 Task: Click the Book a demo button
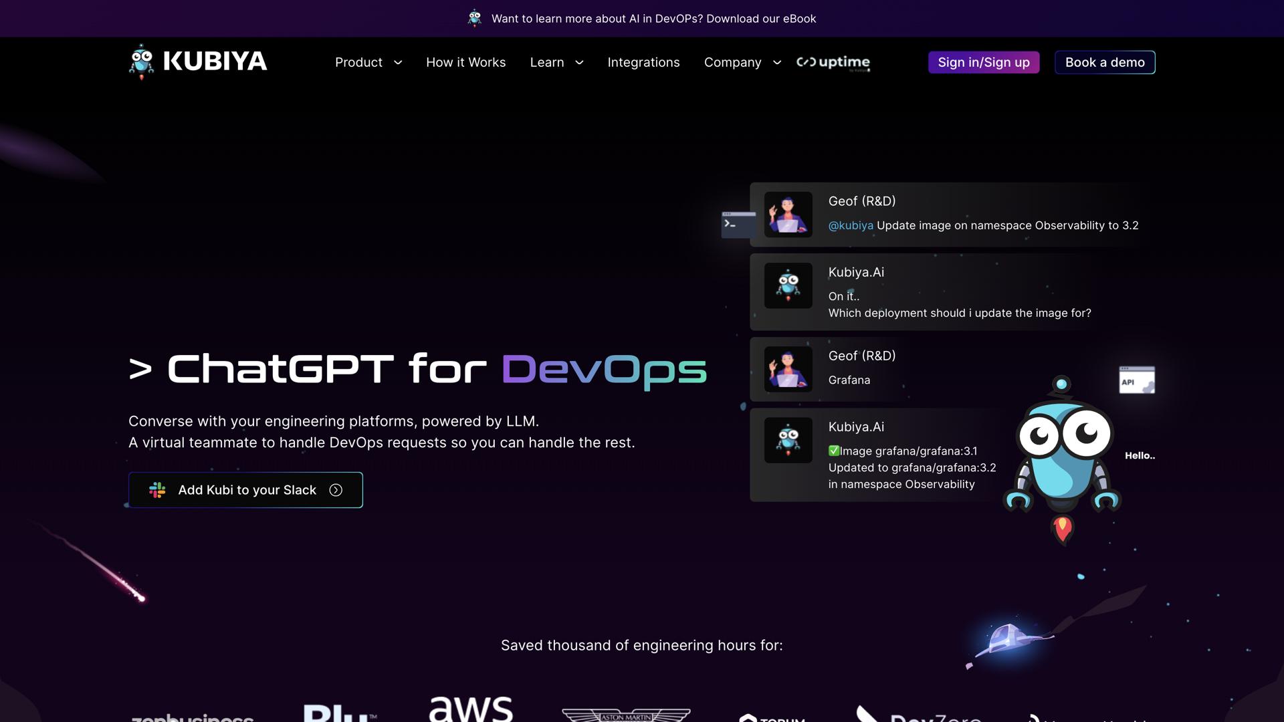pos(1104,62)
